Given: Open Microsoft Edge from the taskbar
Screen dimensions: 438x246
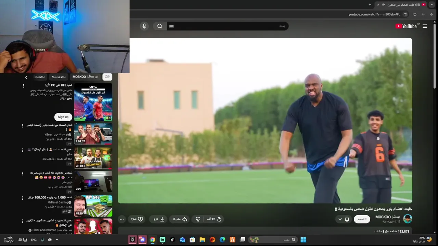Looking at the screenshot, I should (x=222, y=240).
